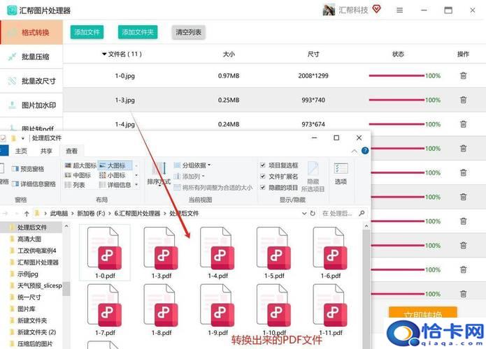This screenshot has height=349, width=486.
Task: Open the hamburger menu in 汇帮图片处理器
Action: tap(400, 10)
